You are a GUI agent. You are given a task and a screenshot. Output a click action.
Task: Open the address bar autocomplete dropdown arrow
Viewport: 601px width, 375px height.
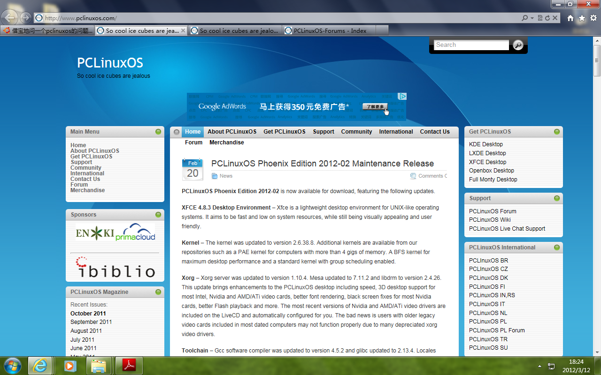point(532,18)
